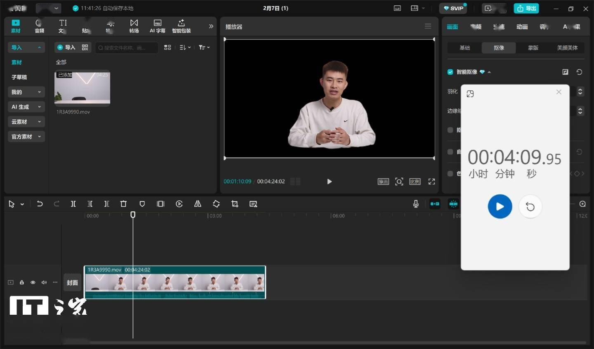Open the AI字幕 subtitles panel
594x349 pixels.
157,26
